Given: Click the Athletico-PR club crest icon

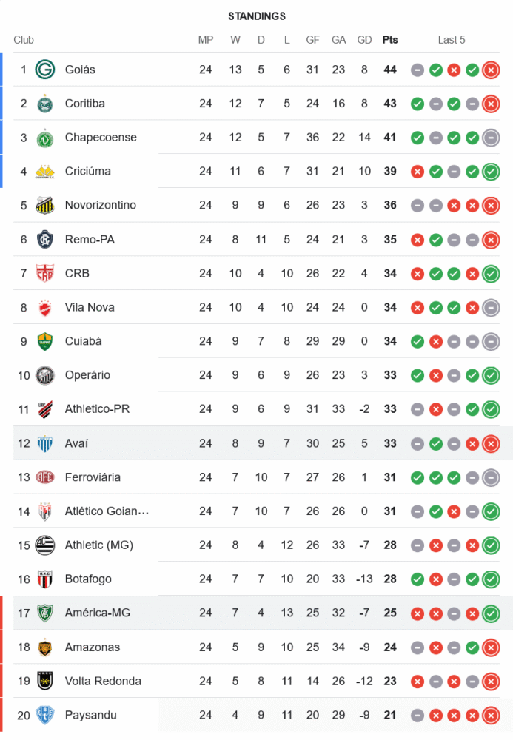Looking at the screenshot, I should click(x=45, y=409).
